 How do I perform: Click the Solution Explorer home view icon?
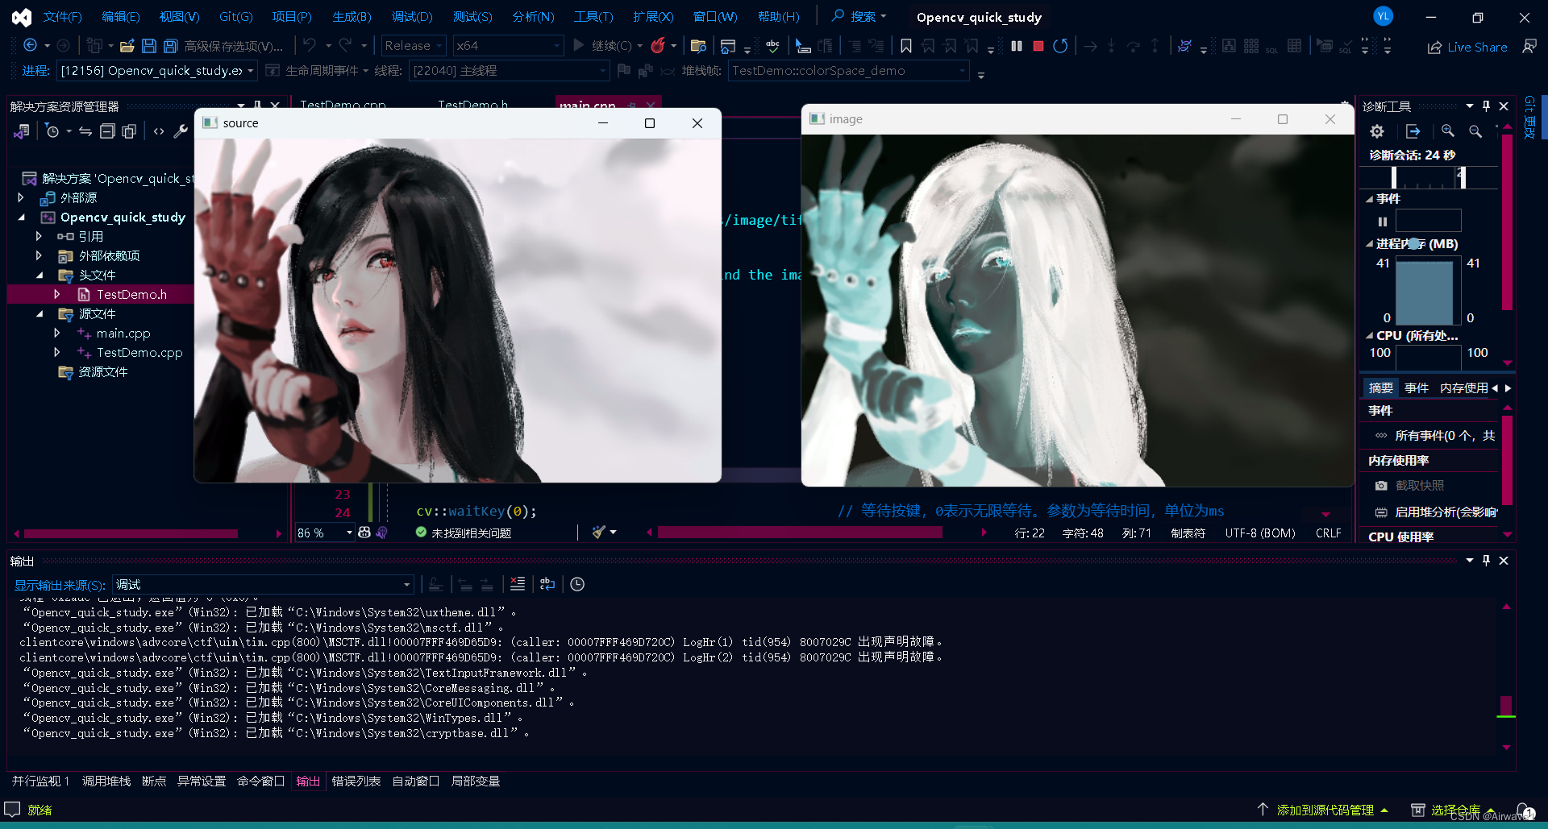click(22, 131)
